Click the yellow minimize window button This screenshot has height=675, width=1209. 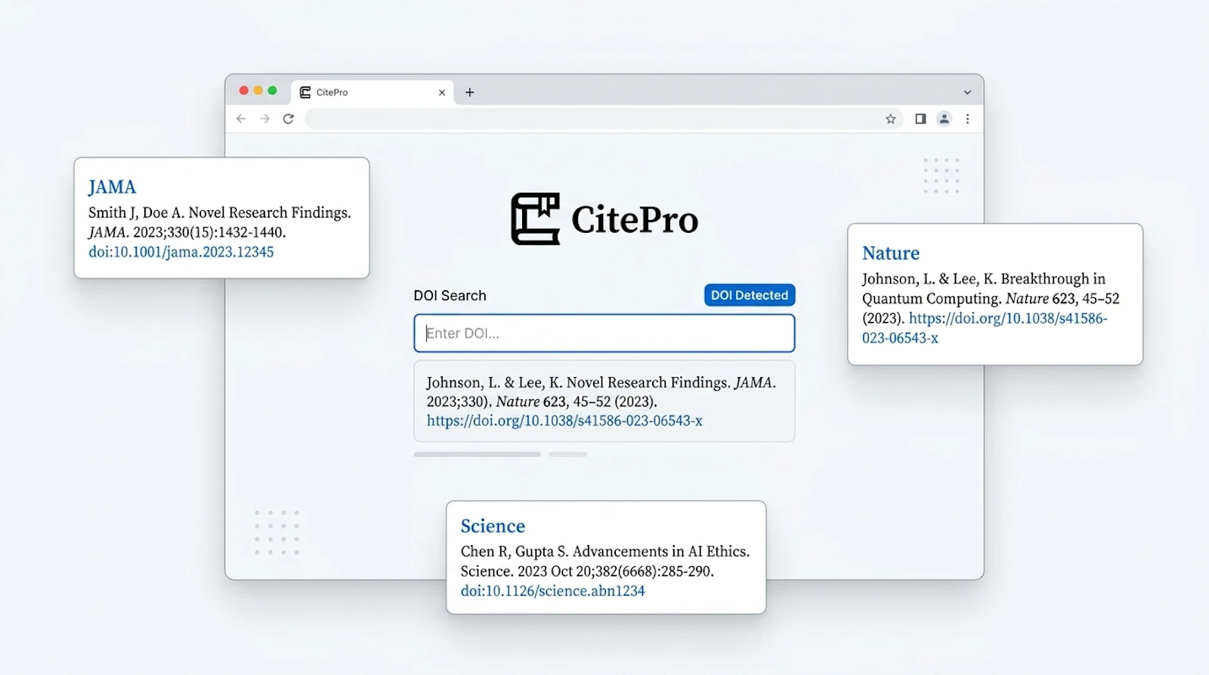[258, 91]
